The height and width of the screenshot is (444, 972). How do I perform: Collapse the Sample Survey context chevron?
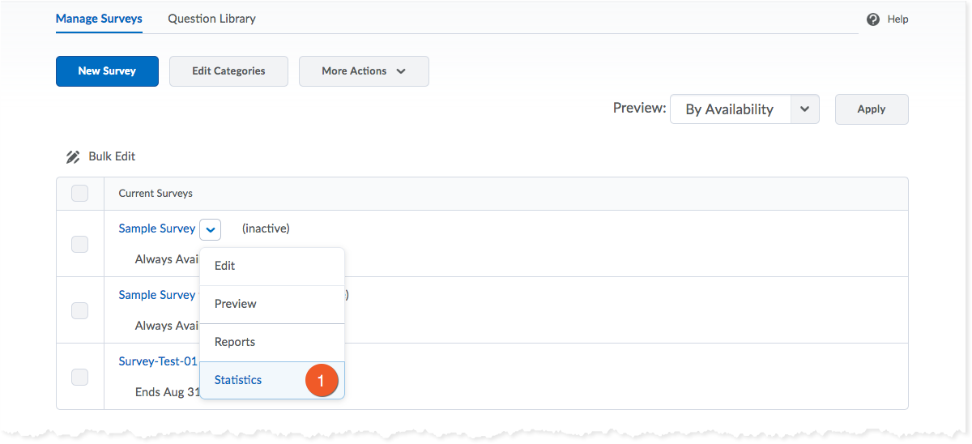210,229
